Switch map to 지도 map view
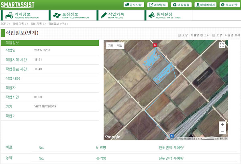The image size is (241, 164). point(110,46)
